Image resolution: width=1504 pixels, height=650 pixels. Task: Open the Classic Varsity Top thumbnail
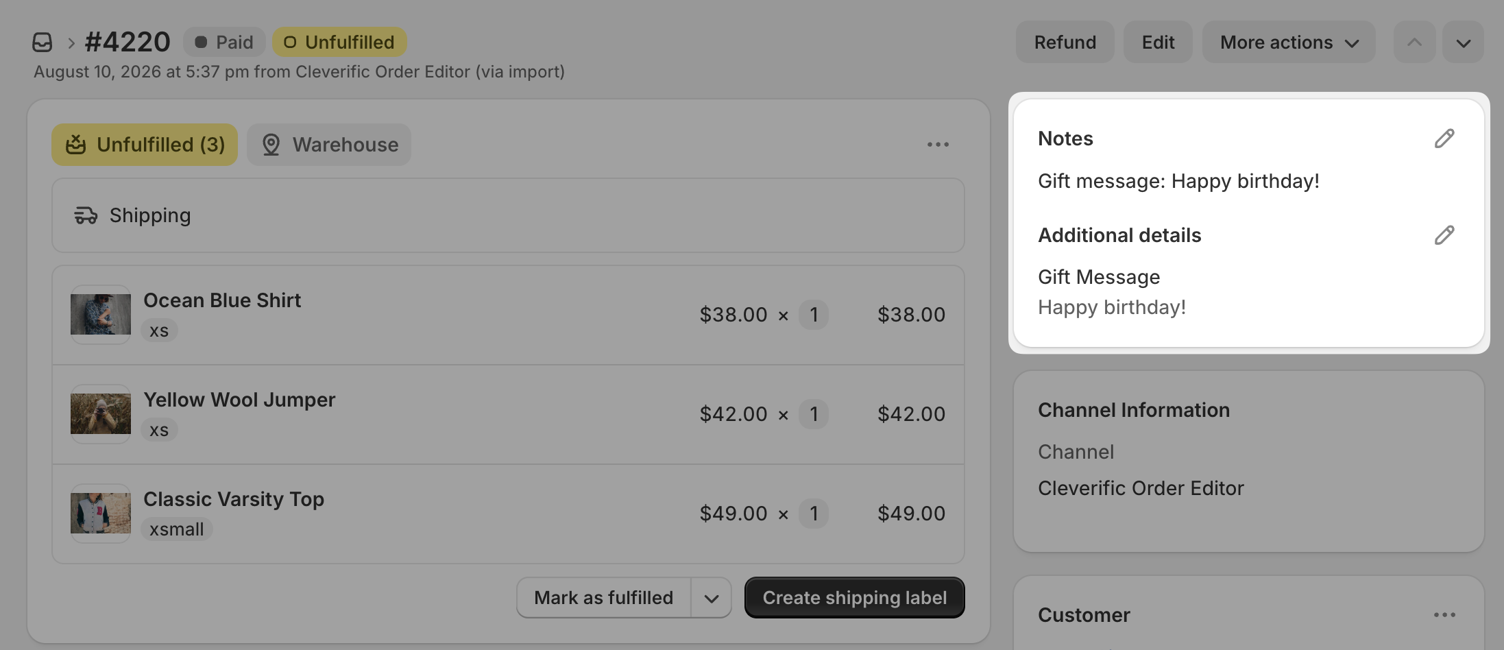tap(101, 514)
